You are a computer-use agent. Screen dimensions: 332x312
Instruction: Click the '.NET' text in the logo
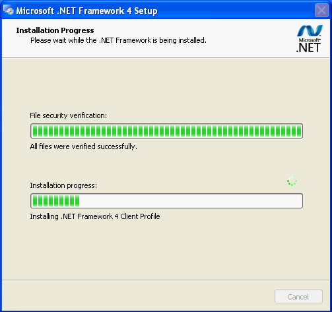click(x=308, y=47)
